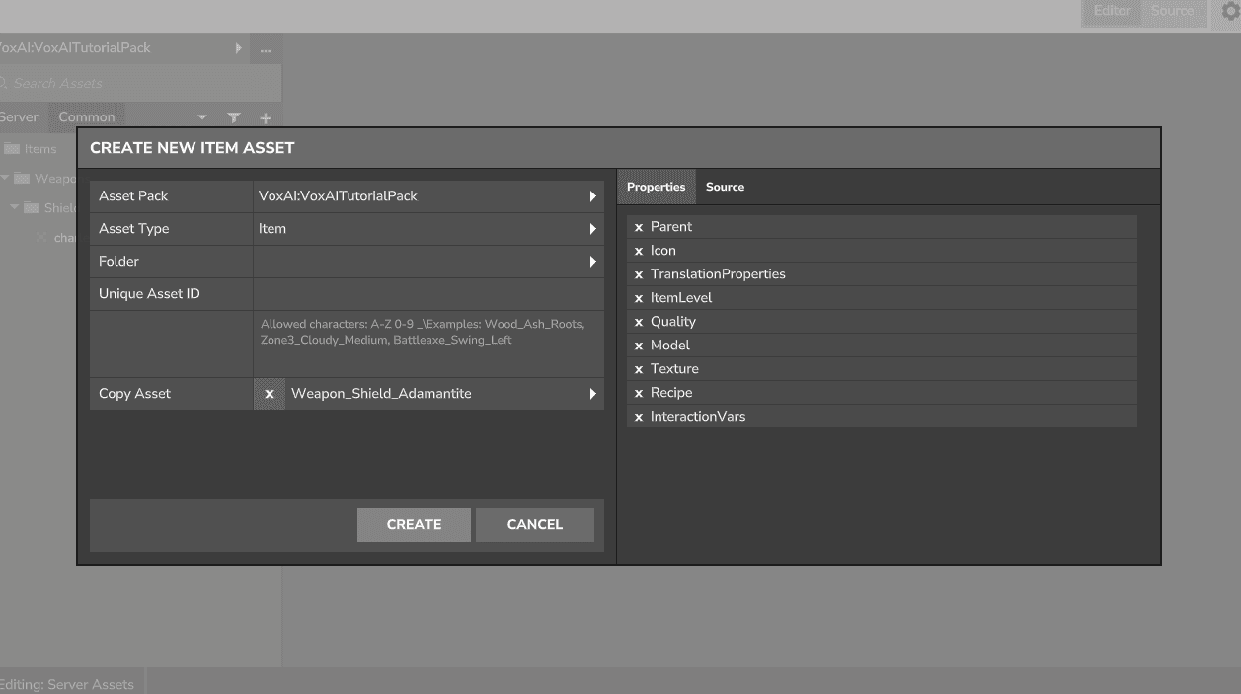Image resolution: width=1241 pixels, height=694 pixels.
Task: Select the Common tab in the asset browser
Action: [x=87, y=116]
